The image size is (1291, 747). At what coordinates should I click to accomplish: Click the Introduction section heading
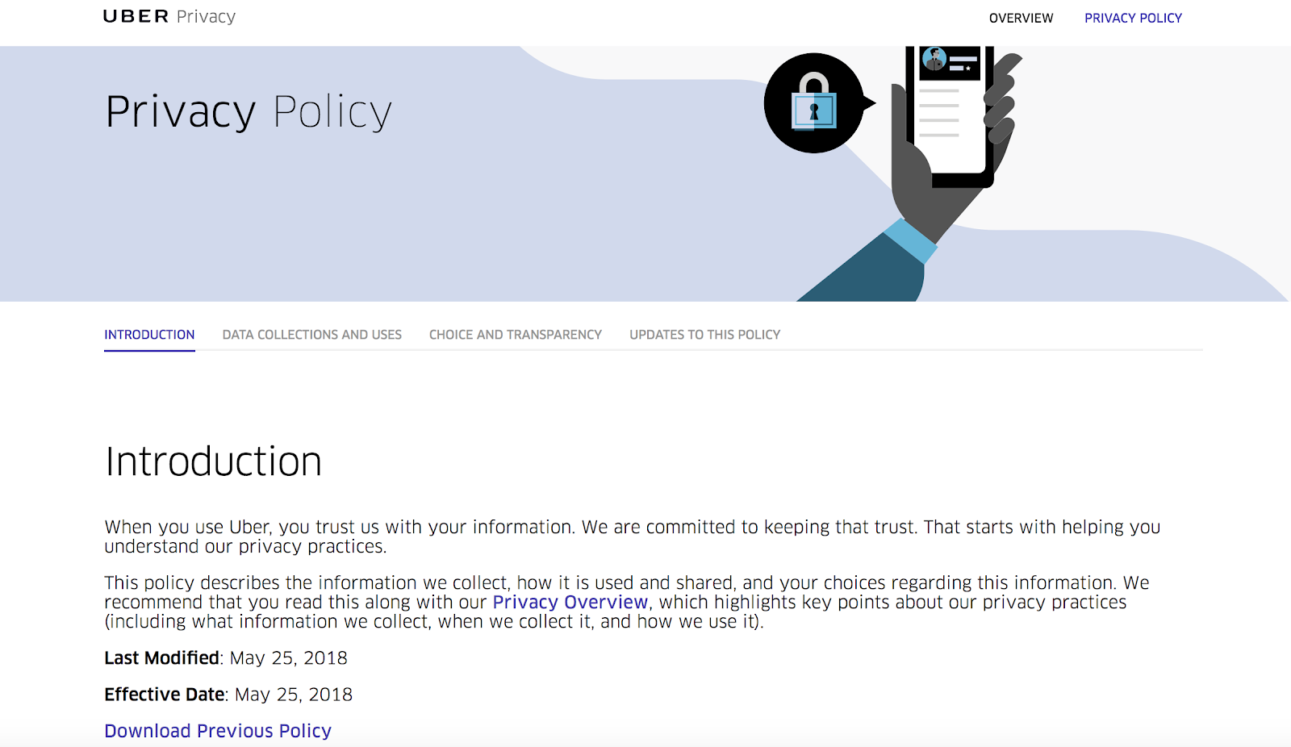pyautogui.click(x=214, y=461)
